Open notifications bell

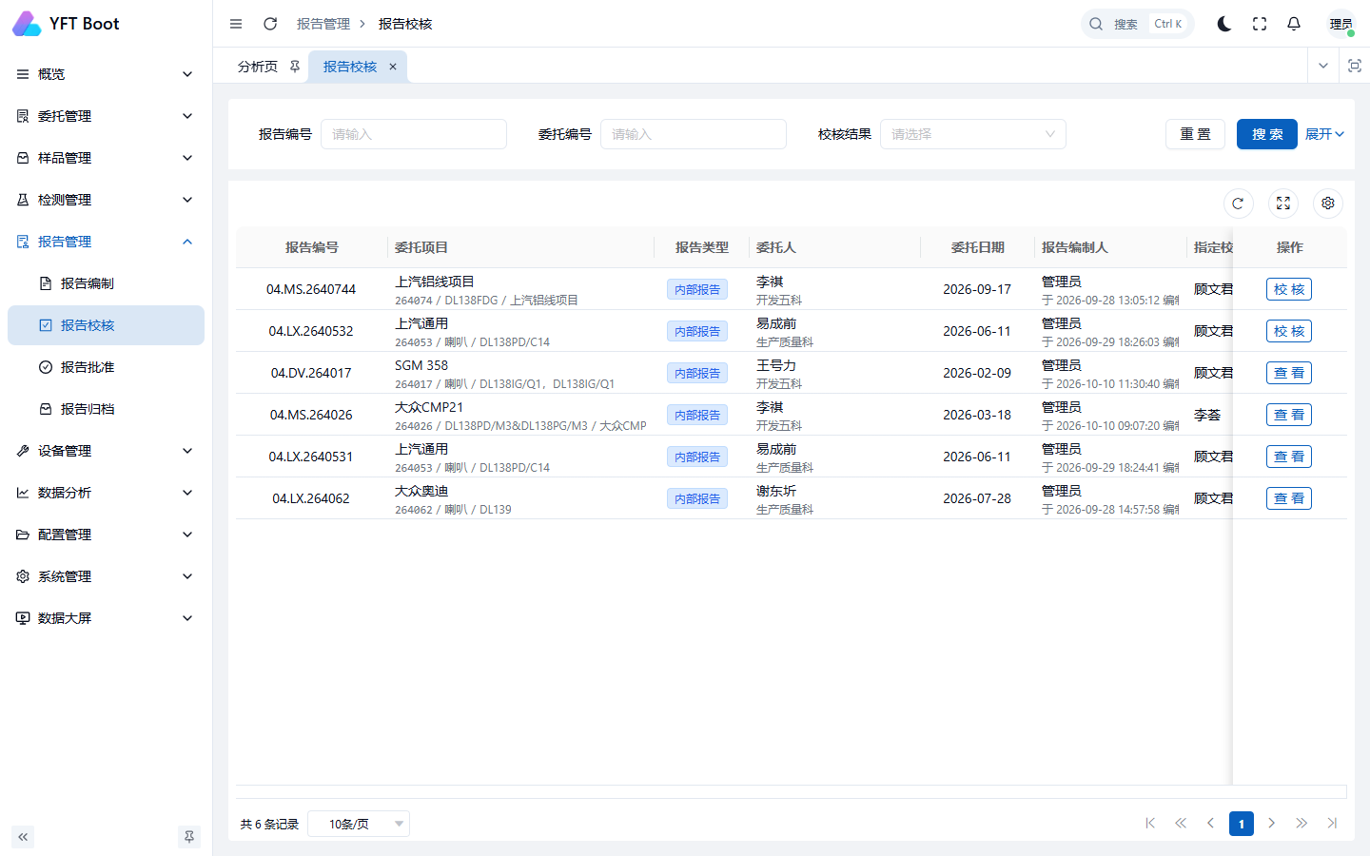point(1294,24)
